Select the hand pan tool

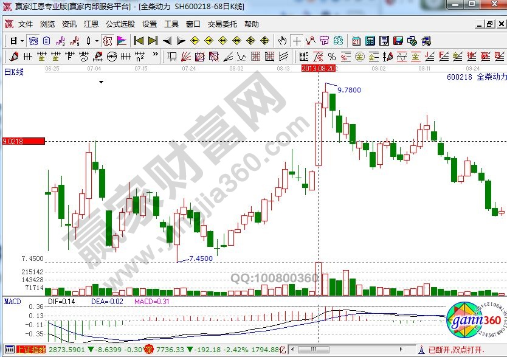coord(282,41)
